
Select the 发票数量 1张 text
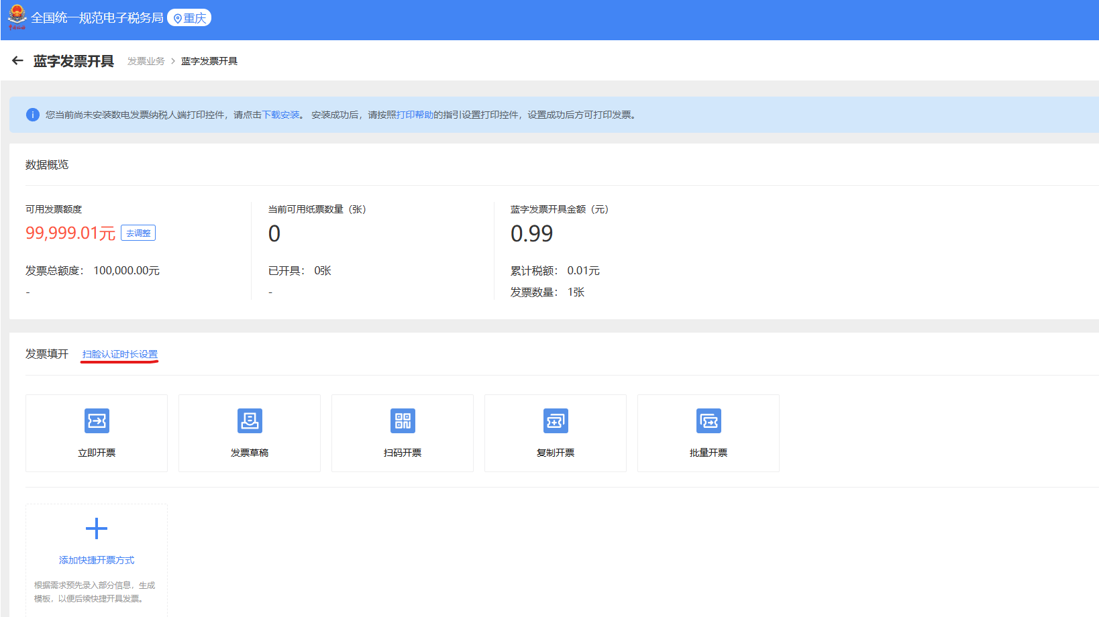click(x=547, y=292)
